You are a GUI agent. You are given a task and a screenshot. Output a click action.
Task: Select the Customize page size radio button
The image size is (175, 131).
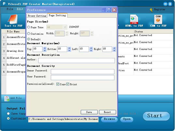click(x=29, y=33)
